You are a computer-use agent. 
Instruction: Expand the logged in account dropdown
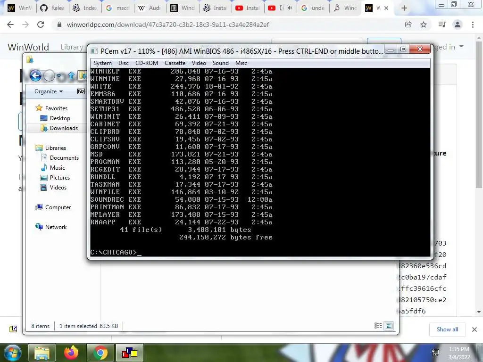click(x=461, y=47)
